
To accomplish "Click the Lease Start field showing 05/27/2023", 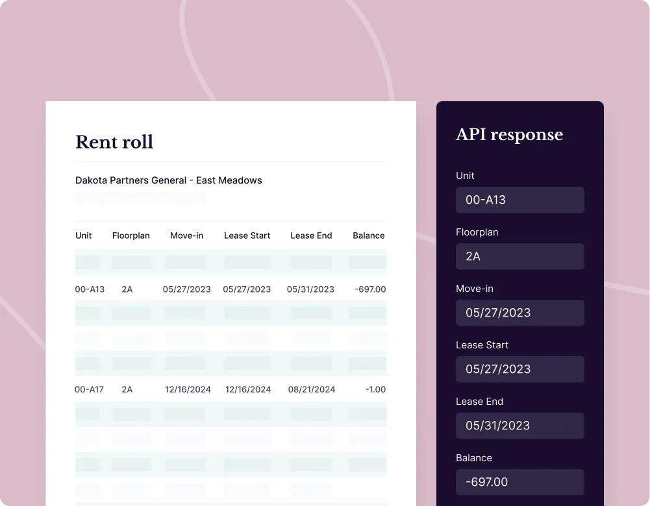I will click(x=519, y=369).
